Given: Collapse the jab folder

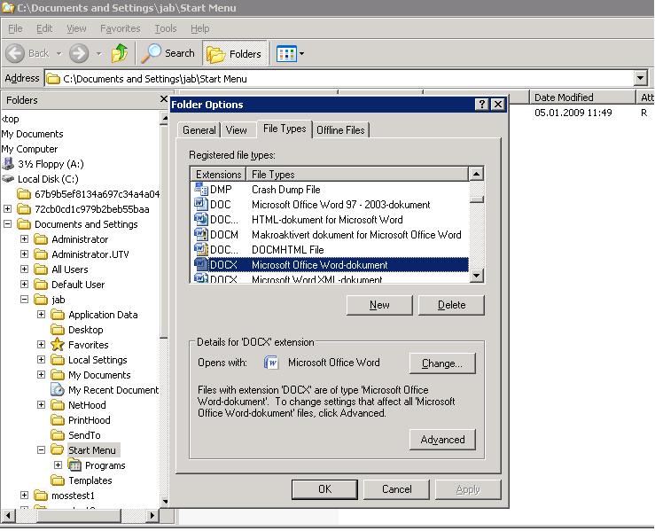Looking at the screenshot, I should click(x=24, y=299).
